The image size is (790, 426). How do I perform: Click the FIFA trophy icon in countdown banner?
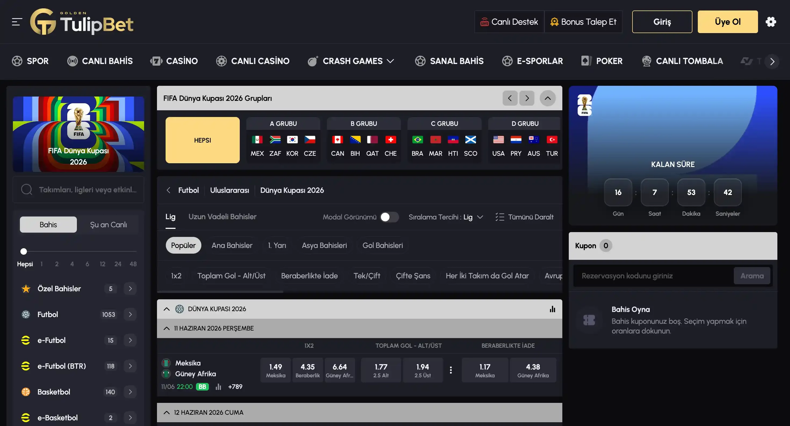tap(585, 105)
